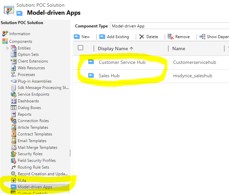Click the Client Extensions icon
Image resolution: width=229 pixels, height=195 pixels.
(x=14, y=61)
